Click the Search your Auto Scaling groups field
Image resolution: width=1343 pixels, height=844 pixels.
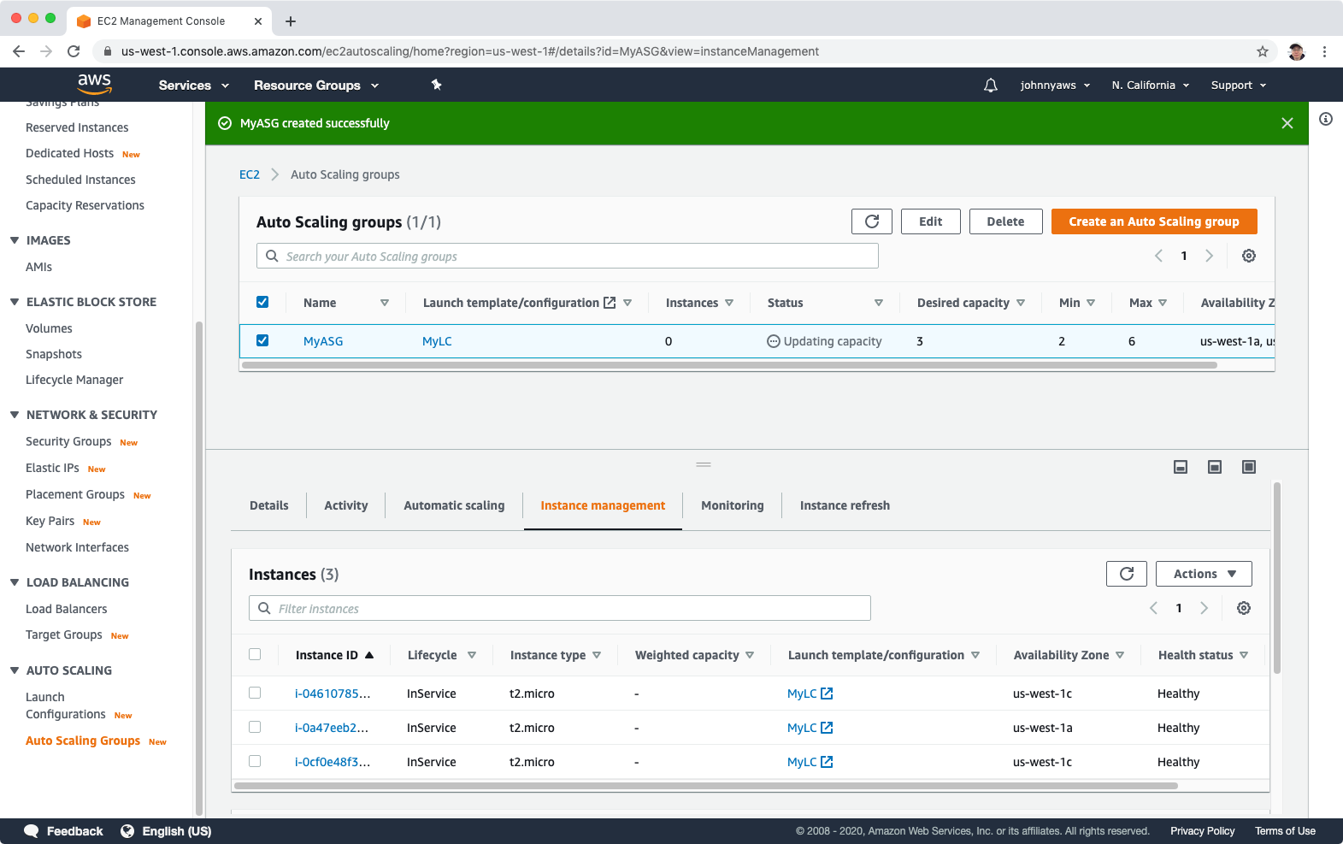[568, 256]
